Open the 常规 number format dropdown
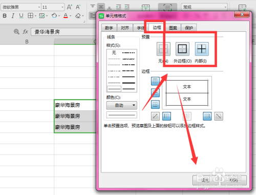The width and height of the screenshot is (256, 195). [x=225, y=7]
